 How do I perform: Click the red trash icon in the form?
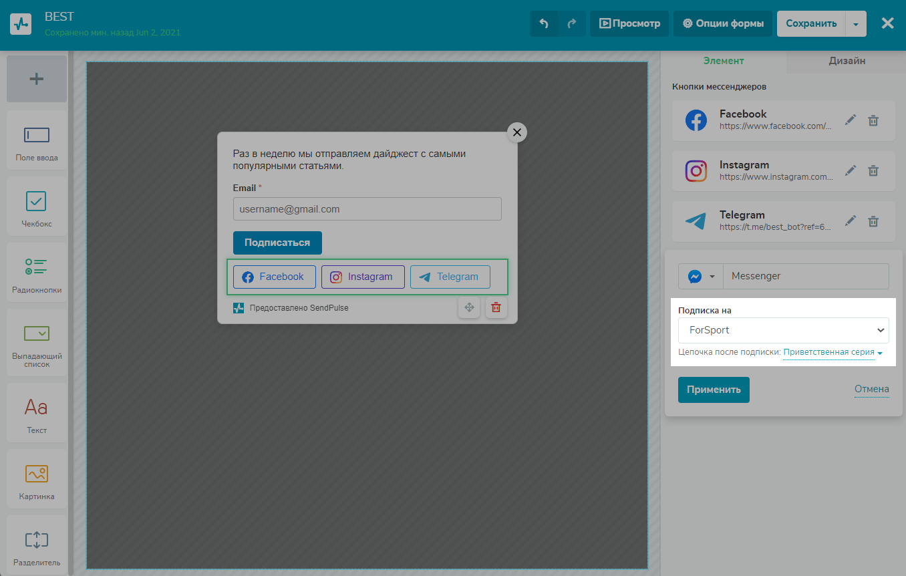496,307
